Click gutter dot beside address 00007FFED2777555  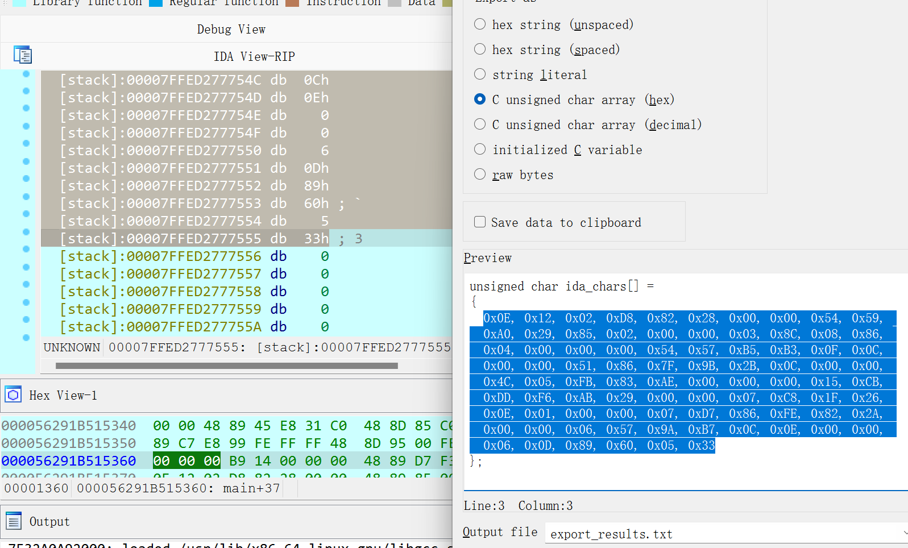pyautogui.click(x=26, y=232)
